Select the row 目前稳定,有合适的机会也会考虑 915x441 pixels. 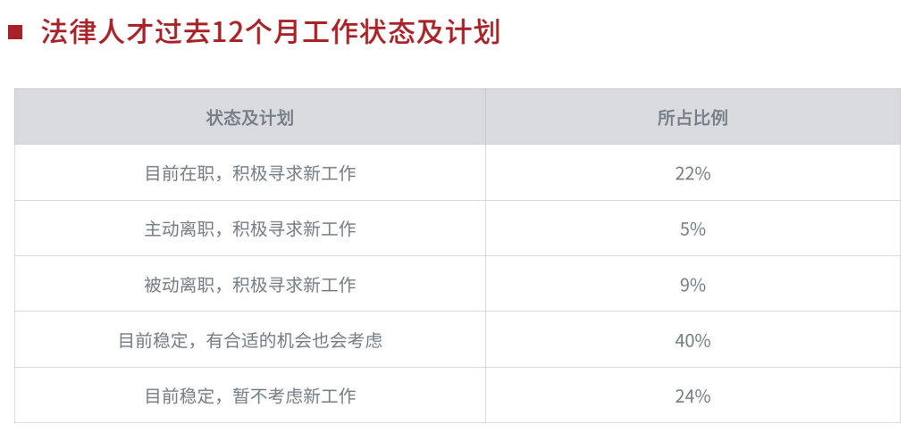[457, 339]
